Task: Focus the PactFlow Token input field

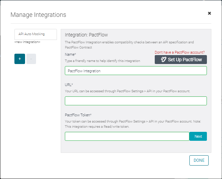Action: tap(127, 136)
